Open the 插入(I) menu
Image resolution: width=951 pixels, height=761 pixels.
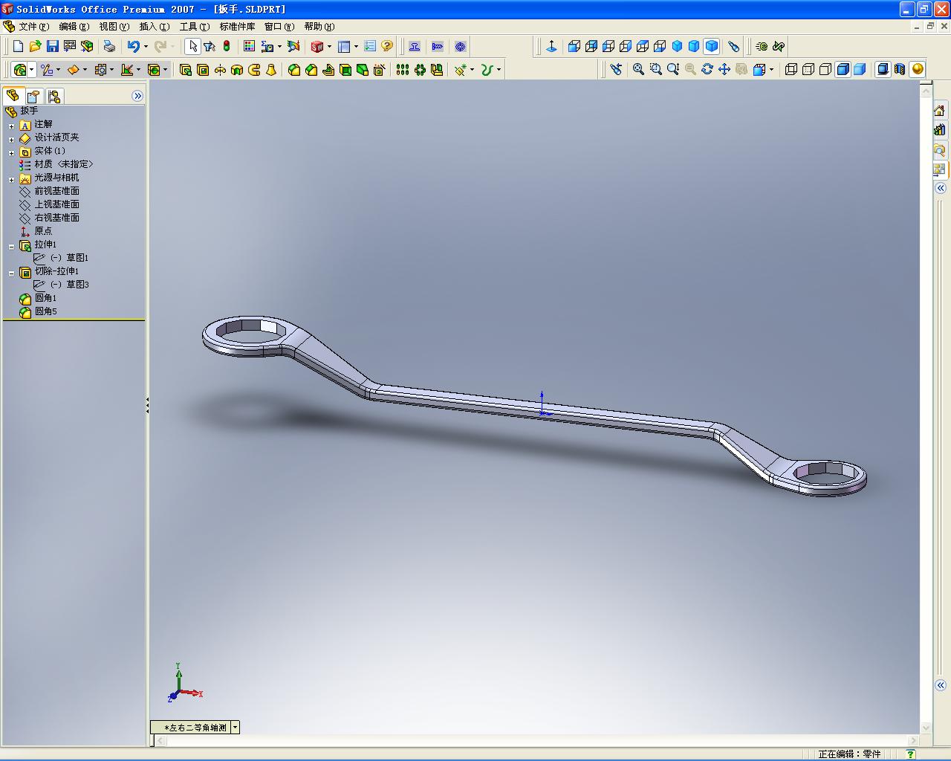(154, 27)
